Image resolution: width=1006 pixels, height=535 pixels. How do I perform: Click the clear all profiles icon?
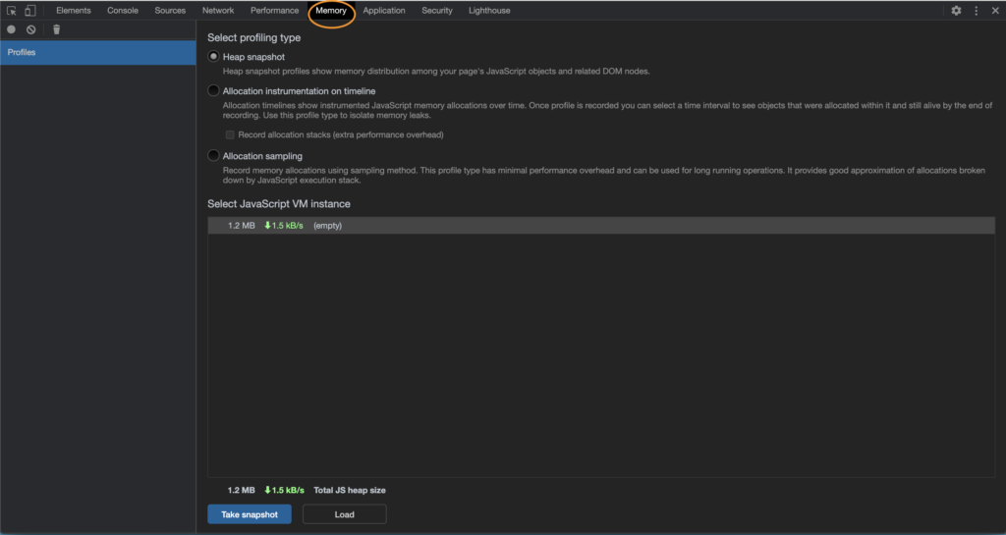point(31,30)
